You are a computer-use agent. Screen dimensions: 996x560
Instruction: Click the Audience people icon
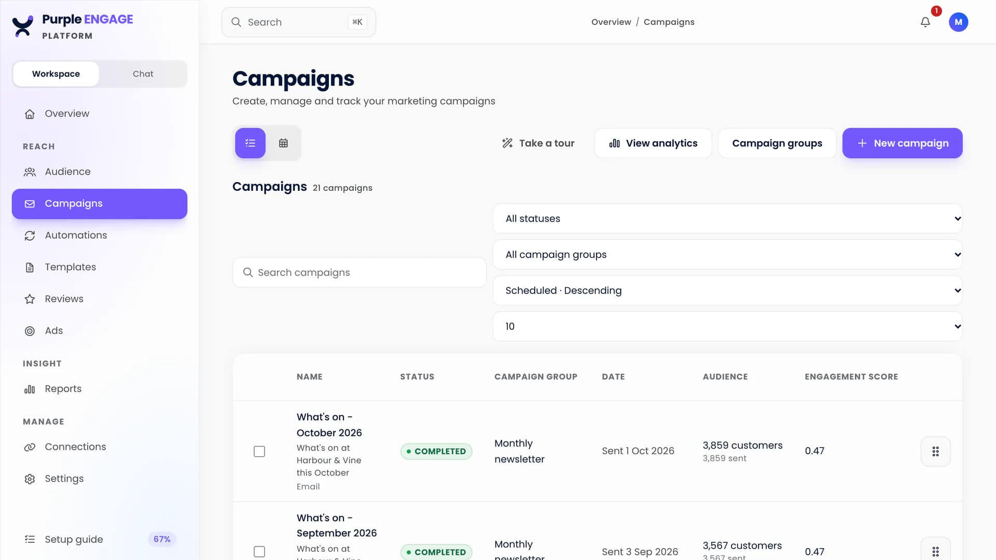30,172
